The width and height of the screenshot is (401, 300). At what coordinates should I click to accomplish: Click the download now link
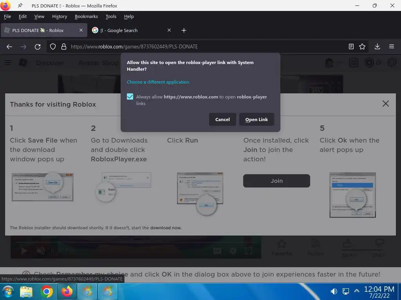[x=166, y=228]
